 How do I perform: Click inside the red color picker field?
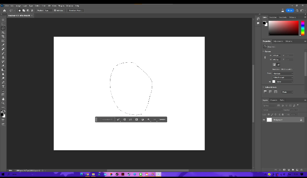[284, 28]
